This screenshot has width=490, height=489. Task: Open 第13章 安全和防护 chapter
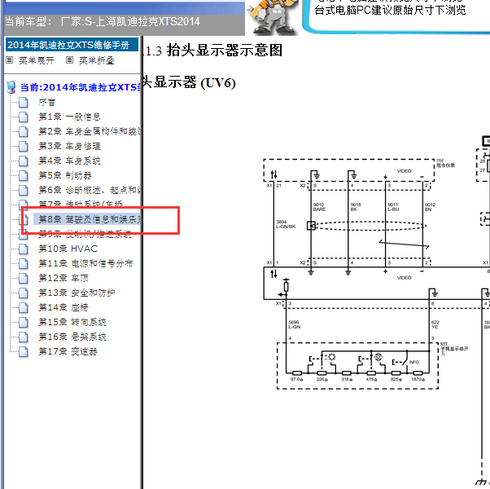coord(77,293)
